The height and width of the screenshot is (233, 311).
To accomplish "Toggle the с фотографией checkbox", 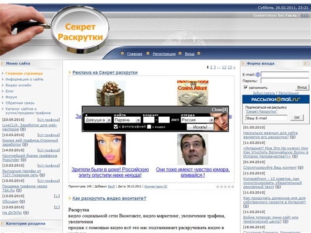I will 116,127.
